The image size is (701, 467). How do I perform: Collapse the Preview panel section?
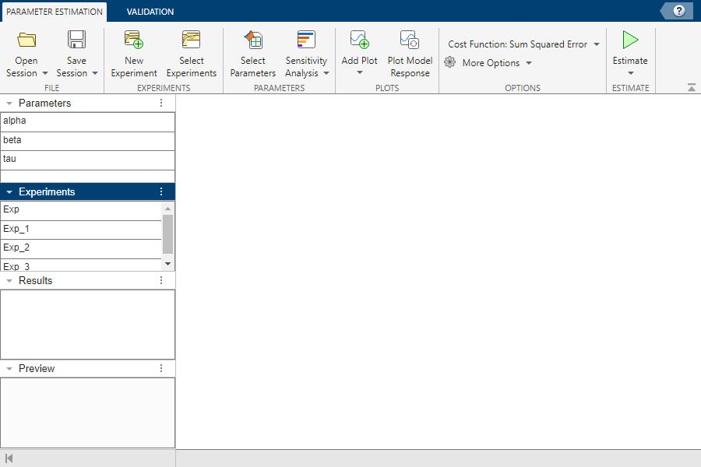pos(9,369)
